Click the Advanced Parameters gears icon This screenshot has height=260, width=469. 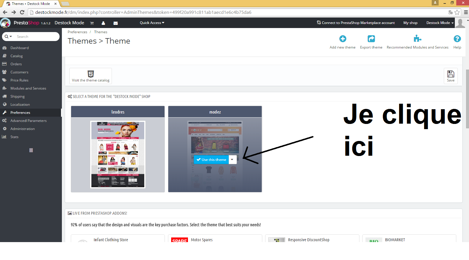click(x=4, y=120)
